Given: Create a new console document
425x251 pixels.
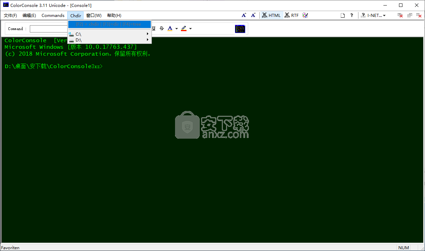Looking at the screenshot, I should [x=342, y=15].
